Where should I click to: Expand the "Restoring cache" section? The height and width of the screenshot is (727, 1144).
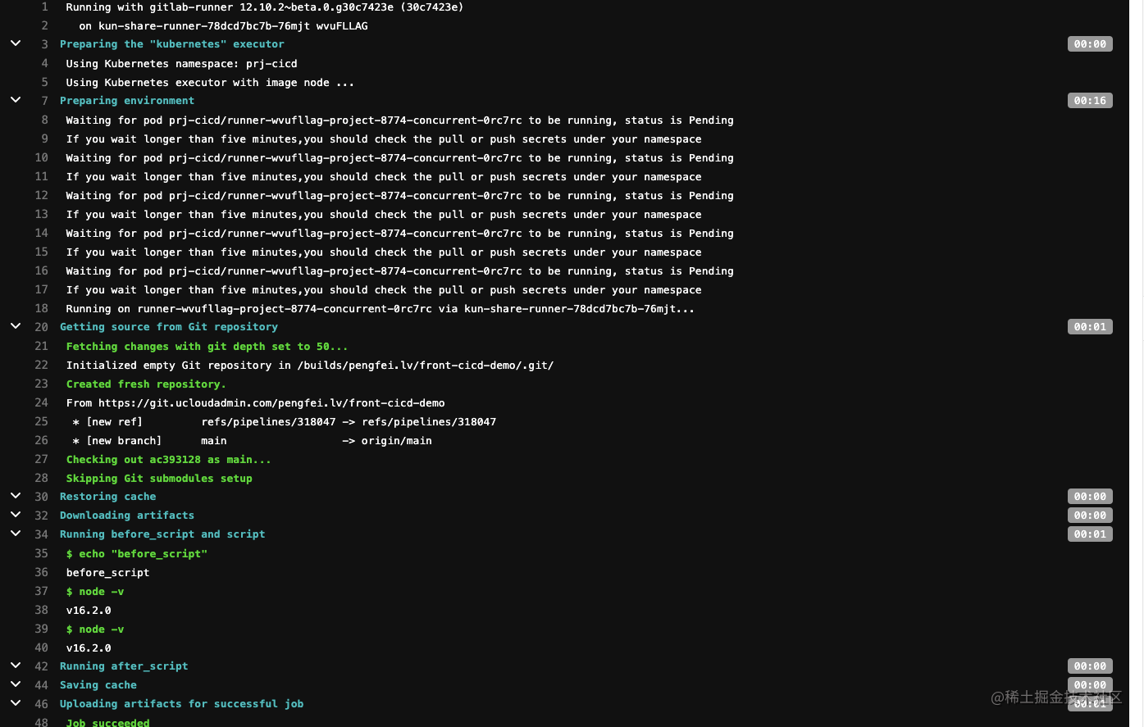coord(16,495)
